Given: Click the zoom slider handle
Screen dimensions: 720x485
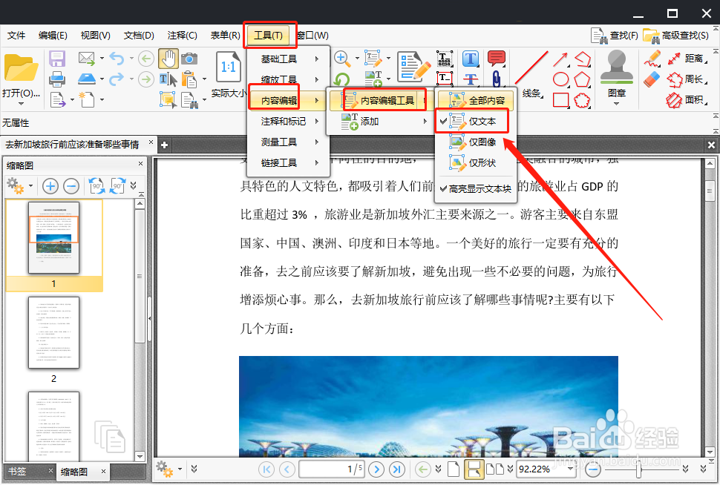Looking at the screenshot, I should [638, 469].
